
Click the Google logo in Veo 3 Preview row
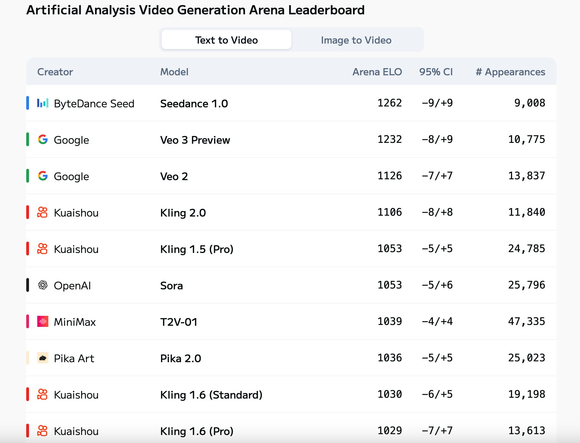point(43,139)
